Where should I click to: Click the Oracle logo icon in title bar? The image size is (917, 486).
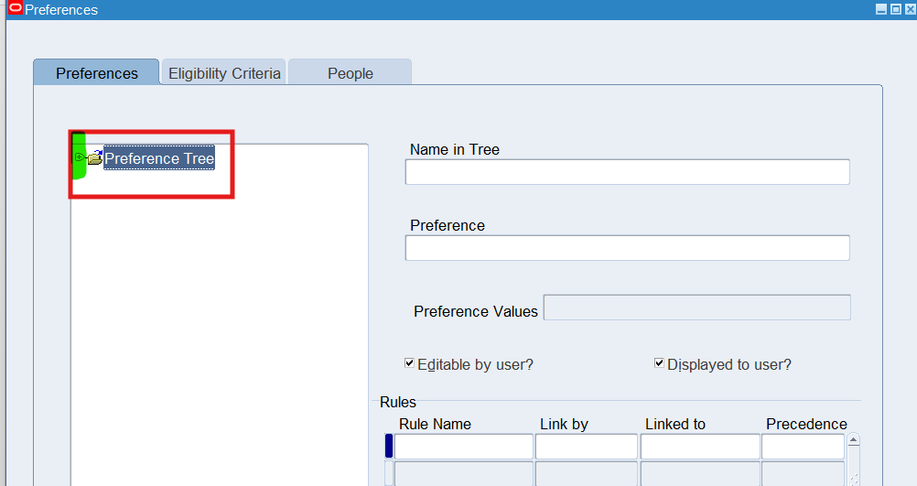[x=15, y=9]
